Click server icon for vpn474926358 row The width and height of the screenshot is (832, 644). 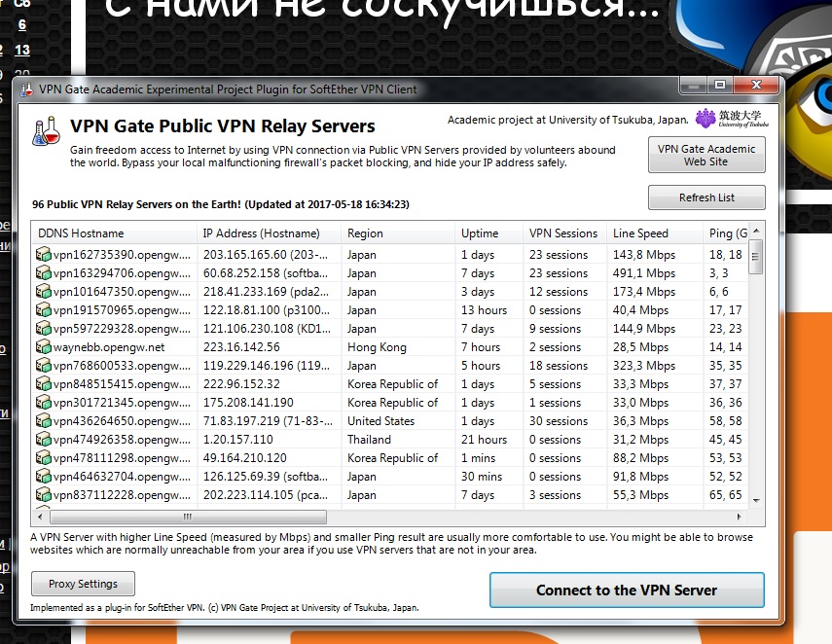click(x=43, y=440)
